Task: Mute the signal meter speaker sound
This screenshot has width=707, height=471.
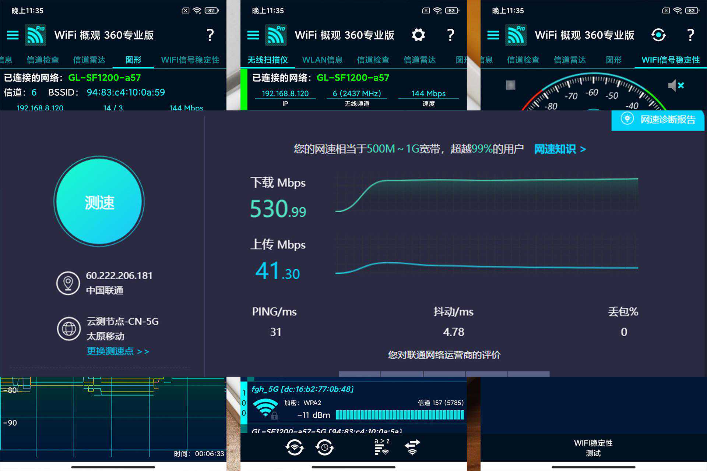Action: tap(675, 85)
